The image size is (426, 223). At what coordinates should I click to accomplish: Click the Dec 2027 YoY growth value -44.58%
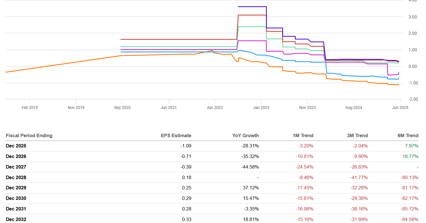[250, 167]
